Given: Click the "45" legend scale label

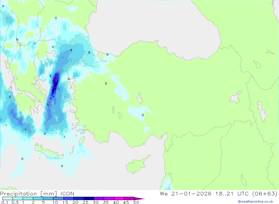Looking at the screenshot, I should tap(126, 202).
